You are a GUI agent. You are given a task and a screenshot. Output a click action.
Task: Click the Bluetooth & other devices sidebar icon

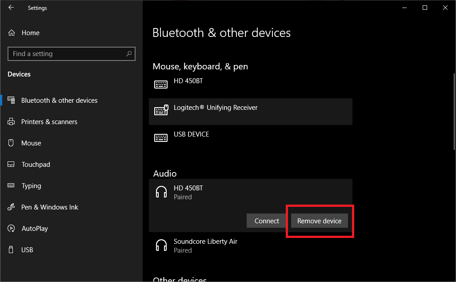[x=11, y=101]
